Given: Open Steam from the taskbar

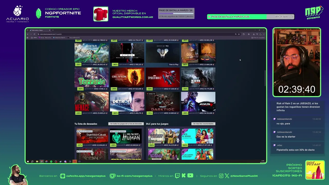Looking at the screenshot, I should 60,161.
